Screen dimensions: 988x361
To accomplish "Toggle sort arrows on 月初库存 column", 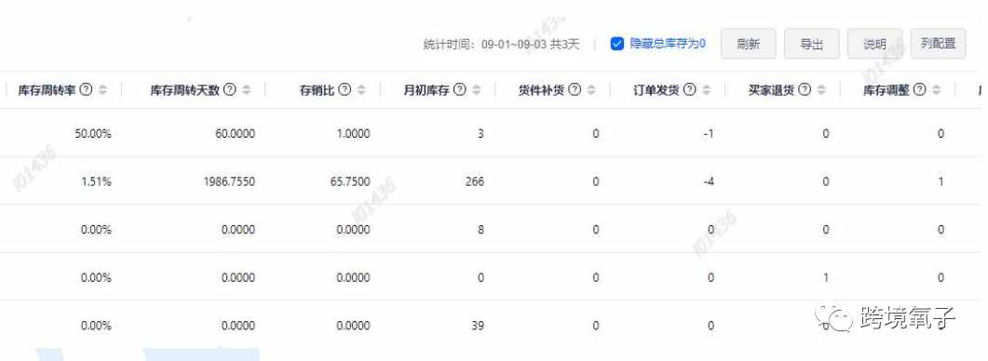I will point(477,90).
